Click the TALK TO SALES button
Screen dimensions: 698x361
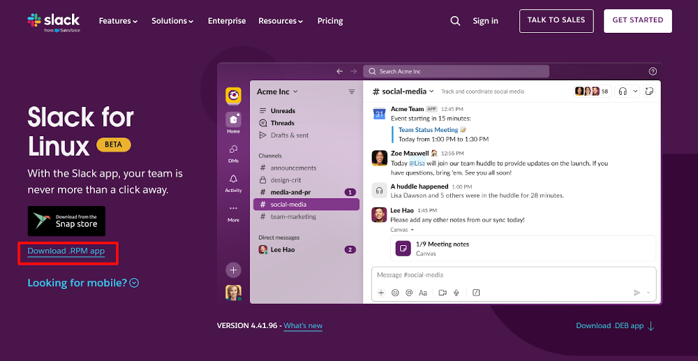tap(556, 20)
